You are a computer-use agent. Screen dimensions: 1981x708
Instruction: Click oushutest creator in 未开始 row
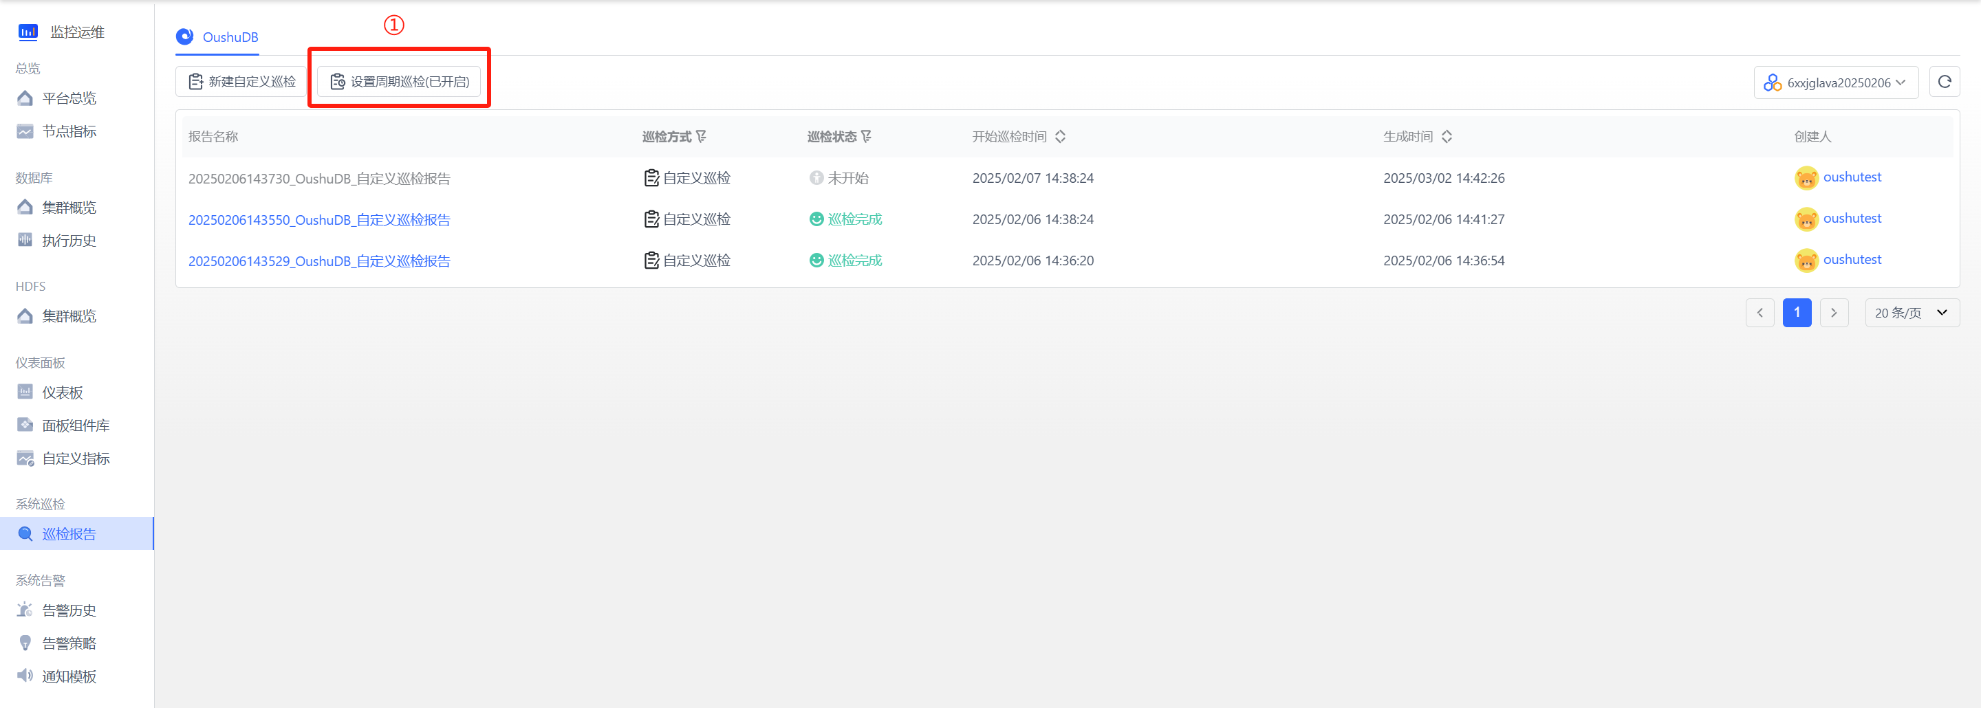tap(1852, 177)
